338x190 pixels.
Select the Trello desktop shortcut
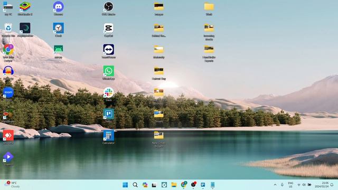click(x=108, y=116)
